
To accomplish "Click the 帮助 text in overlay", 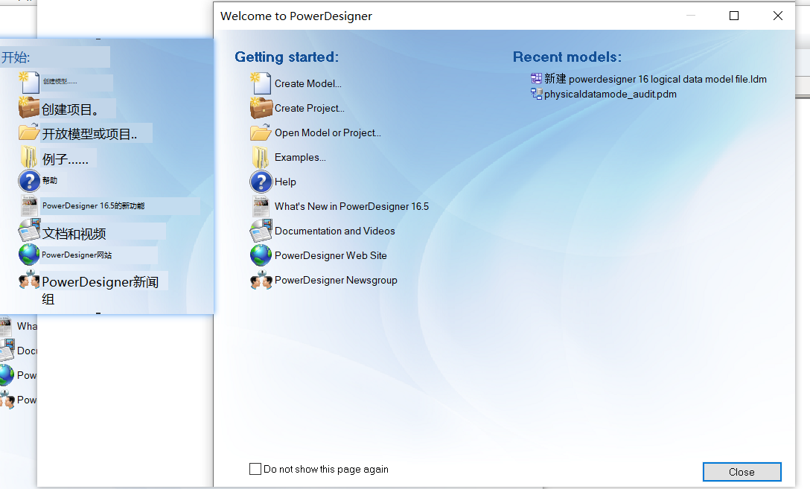I will point(50,180).
